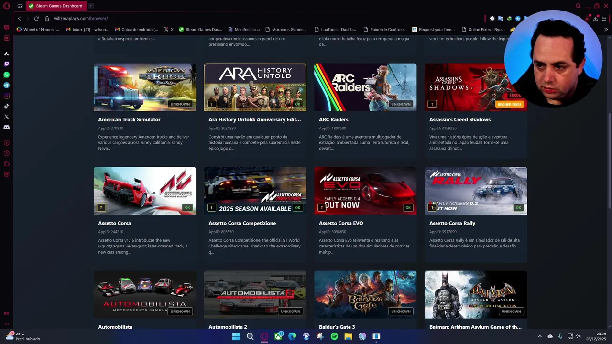Click the question-mark badge on Ara History Untold
The height and width of the screenshot is (344, 612).
click(x=211, y=104)
